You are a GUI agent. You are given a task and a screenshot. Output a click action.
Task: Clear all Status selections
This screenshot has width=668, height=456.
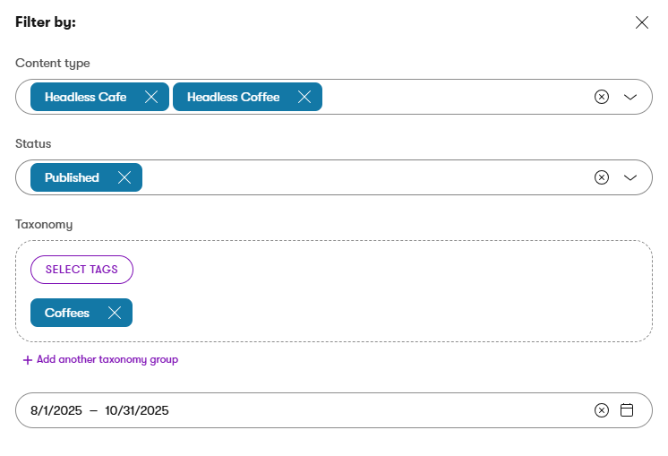click(x=602, y=177)
